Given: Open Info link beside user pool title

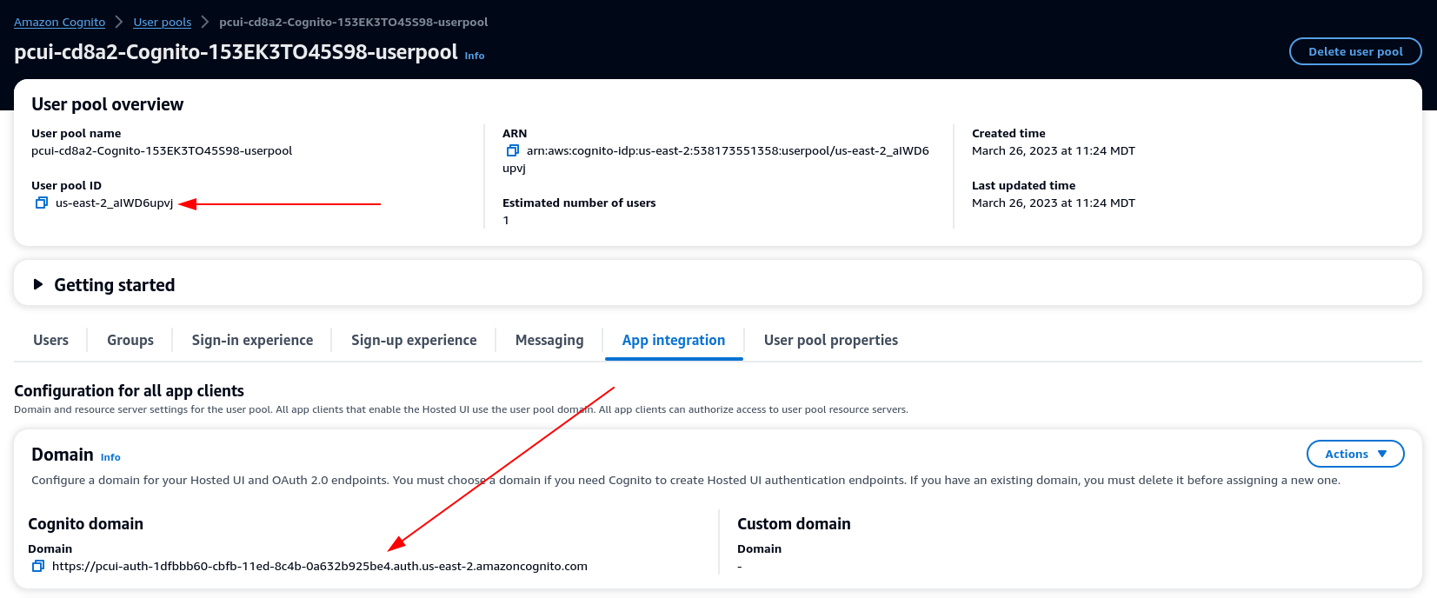Looking at the screenshot, I should pos(475,56).
